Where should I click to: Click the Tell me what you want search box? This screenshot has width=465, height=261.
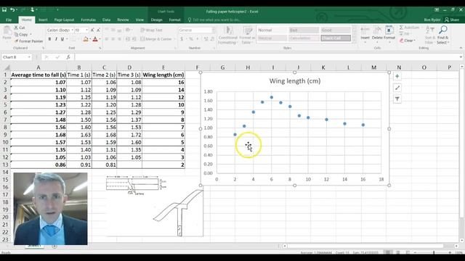click(217, 20)
